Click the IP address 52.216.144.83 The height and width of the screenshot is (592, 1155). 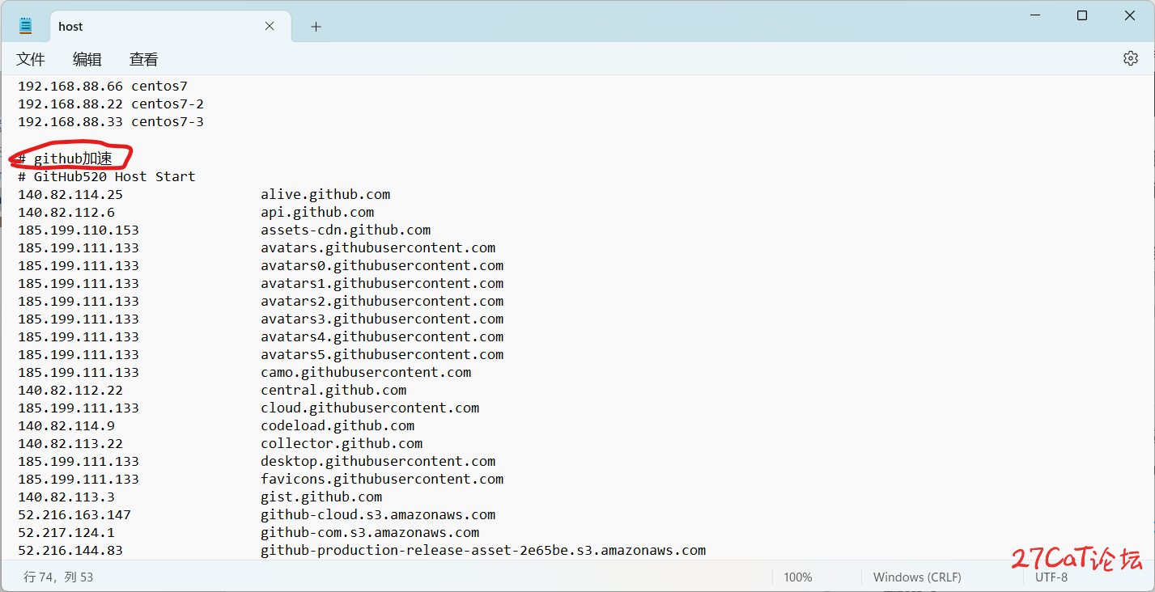70,550
